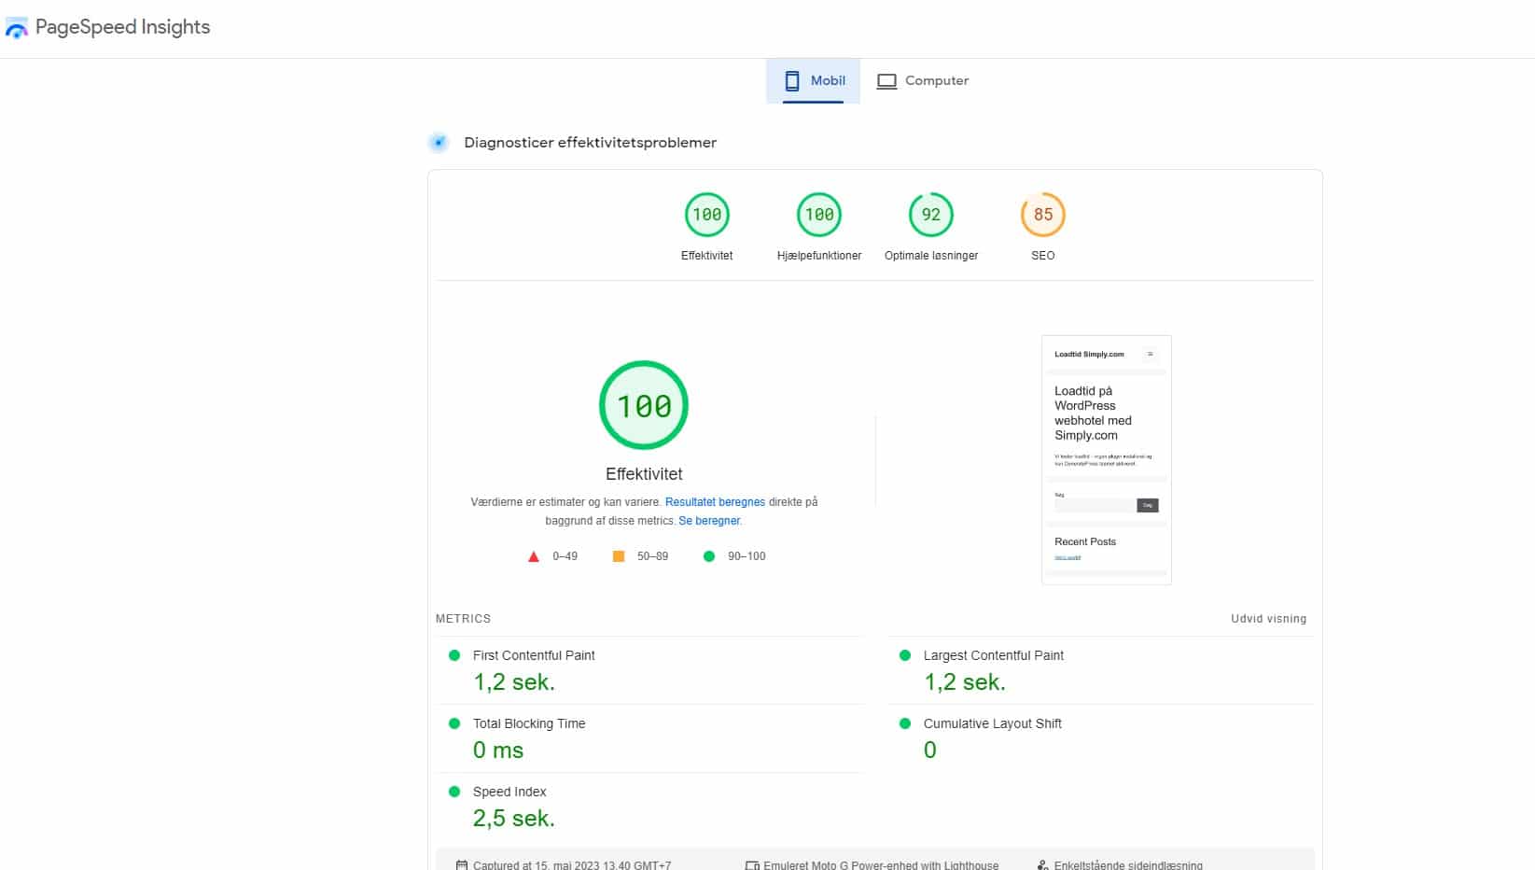
Task: Click the green dot next to Cumulative Layout Shift
Action: pos(905,723)
